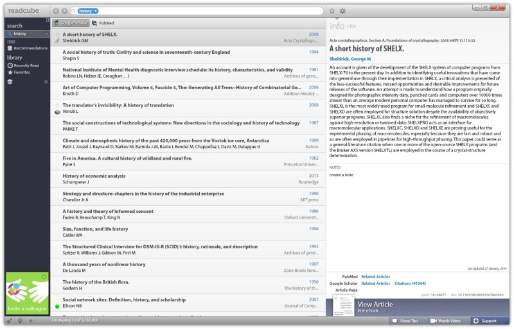Open the article gear settings icon

point(342,11)
